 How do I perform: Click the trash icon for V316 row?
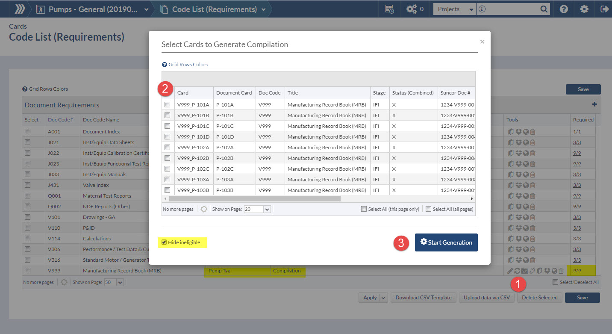[x=533, y=260]
